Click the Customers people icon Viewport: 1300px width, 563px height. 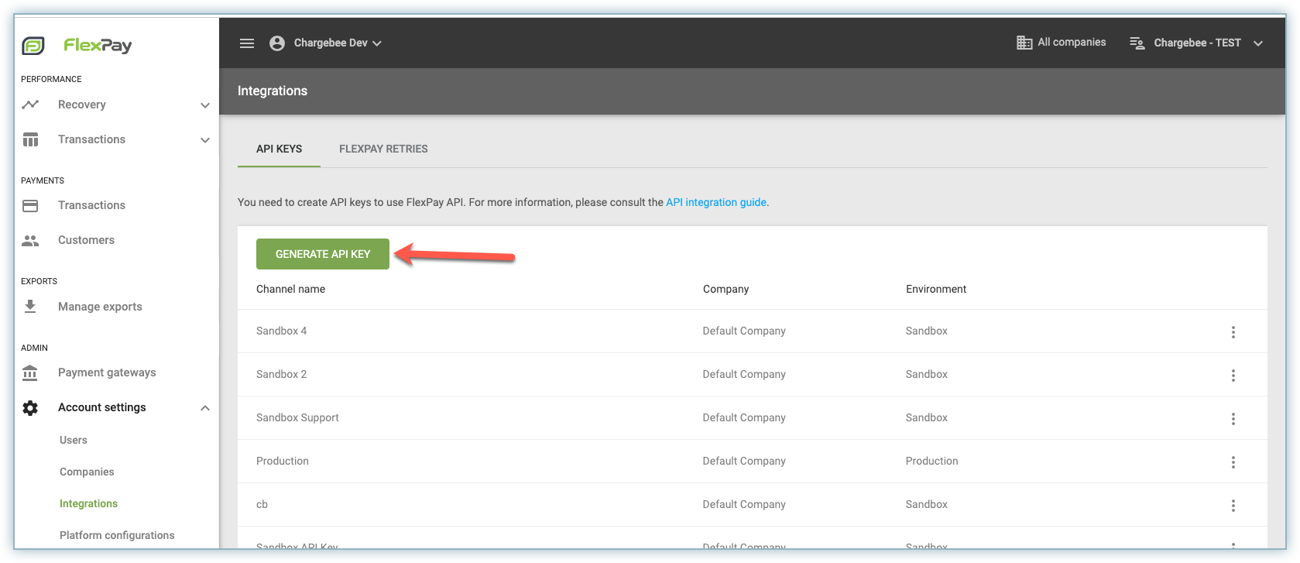[30, 240]
